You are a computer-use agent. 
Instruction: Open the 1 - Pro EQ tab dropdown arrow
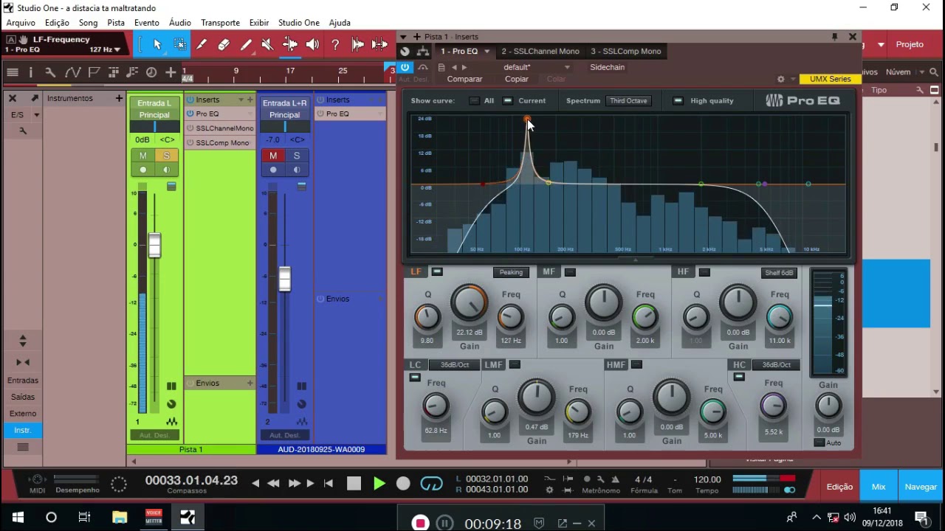coord(486,51)
